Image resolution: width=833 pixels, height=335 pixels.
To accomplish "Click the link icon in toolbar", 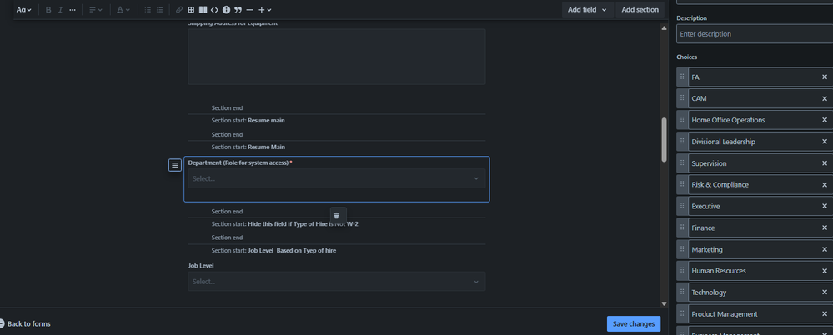I will click(179, 10).
